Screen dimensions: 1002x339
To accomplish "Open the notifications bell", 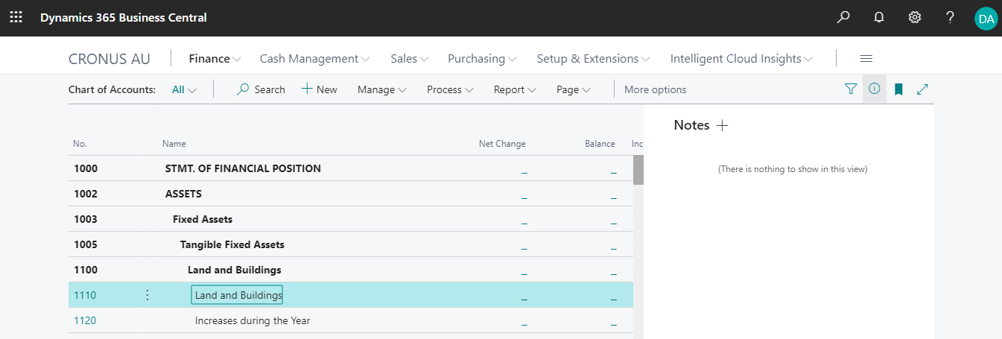I will coord(879,17).
